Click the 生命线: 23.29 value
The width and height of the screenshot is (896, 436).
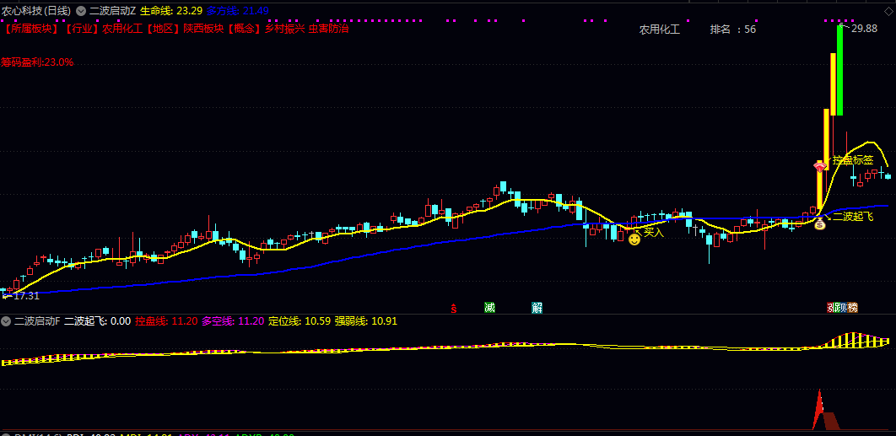coord(170,11)
